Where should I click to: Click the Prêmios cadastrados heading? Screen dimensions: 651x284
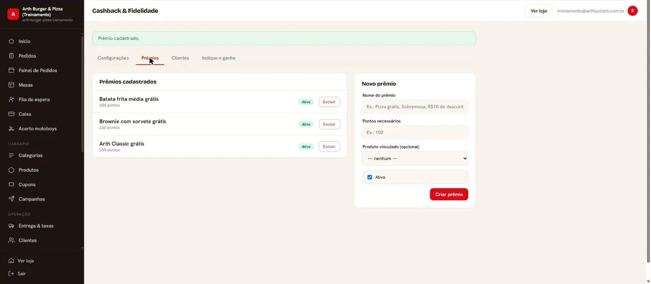click(x=128, y=82)
